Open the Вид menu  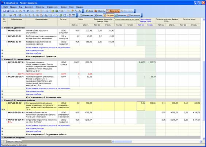(x=20, y=7)
